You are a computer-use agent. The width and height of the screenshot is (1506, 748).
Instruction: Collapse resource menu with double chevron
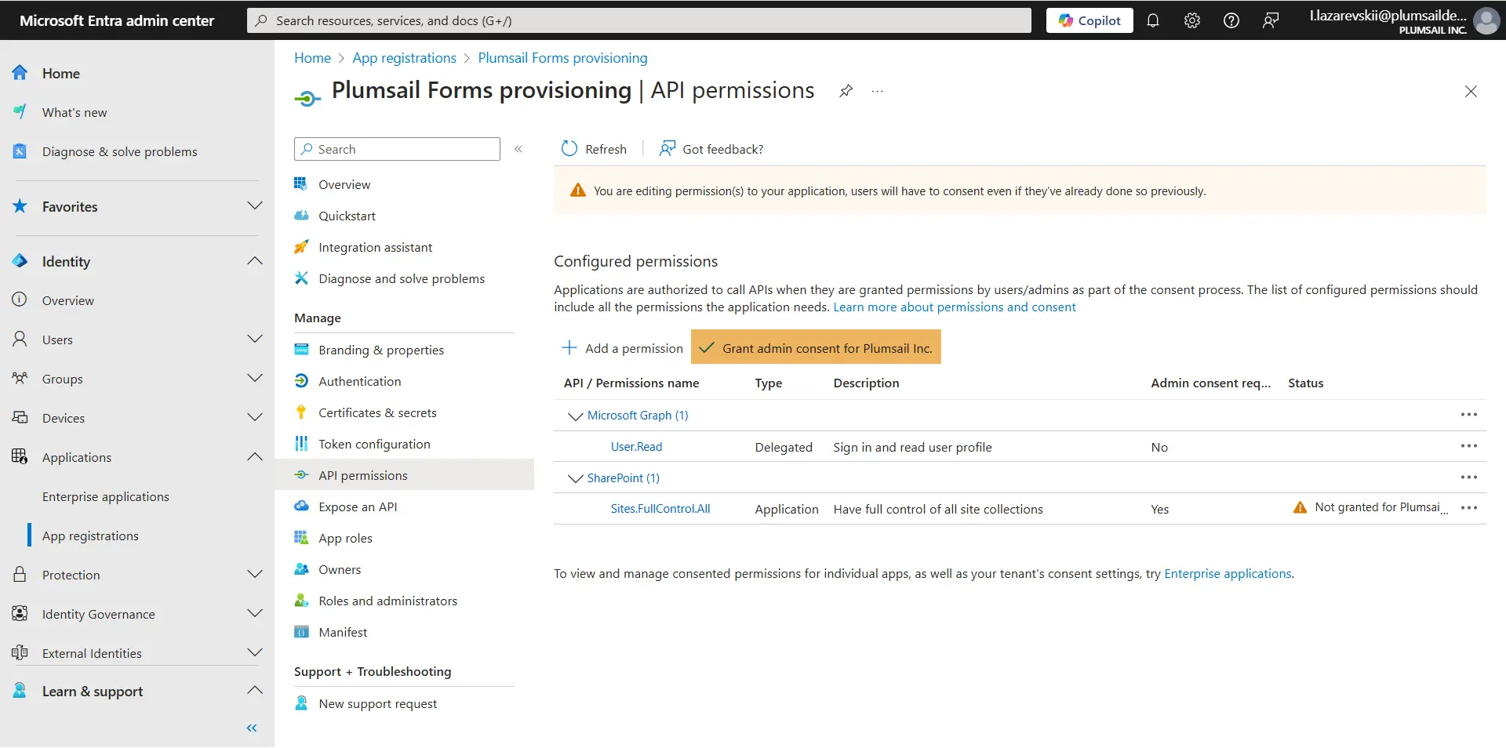[518, 149]
